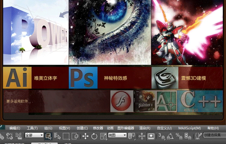
Task: Activate the Select and Rotate tool
Action: (x=94, y=136)
